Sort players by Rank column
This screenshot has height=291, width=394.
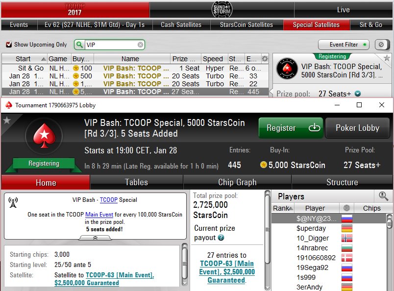click(283, 208)
